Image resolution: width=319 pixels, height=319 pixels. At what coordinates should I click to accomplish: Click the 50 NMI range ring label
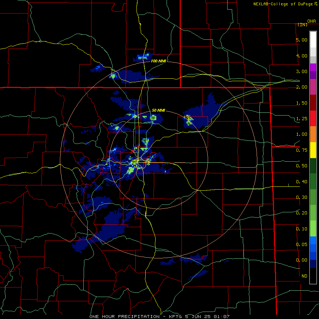158,111
